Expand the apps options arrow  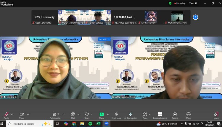tap(150, 114)
